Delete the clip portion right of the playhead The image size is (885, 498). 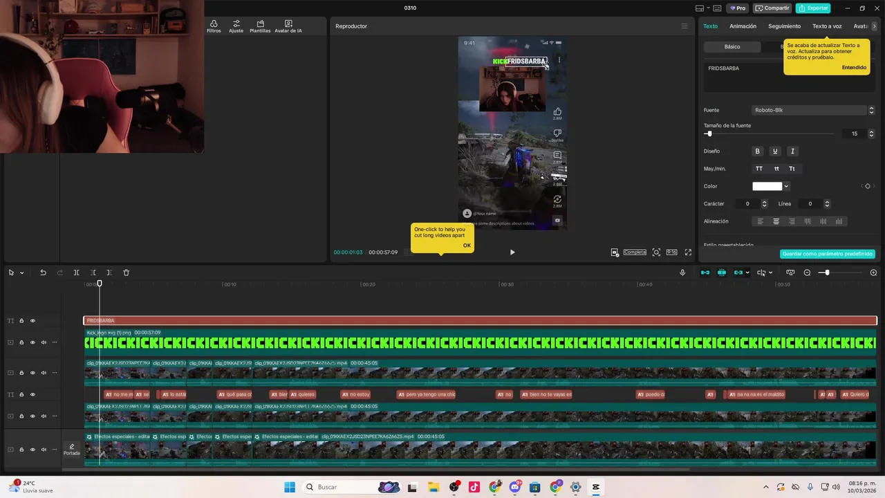109,273
